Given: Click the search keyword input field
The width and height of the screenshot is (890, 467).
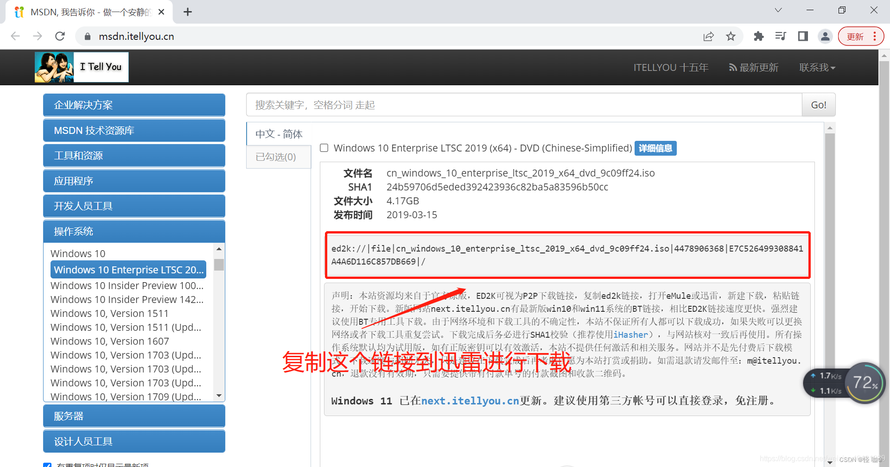Looking at the screenshot, I should point(524,105).
